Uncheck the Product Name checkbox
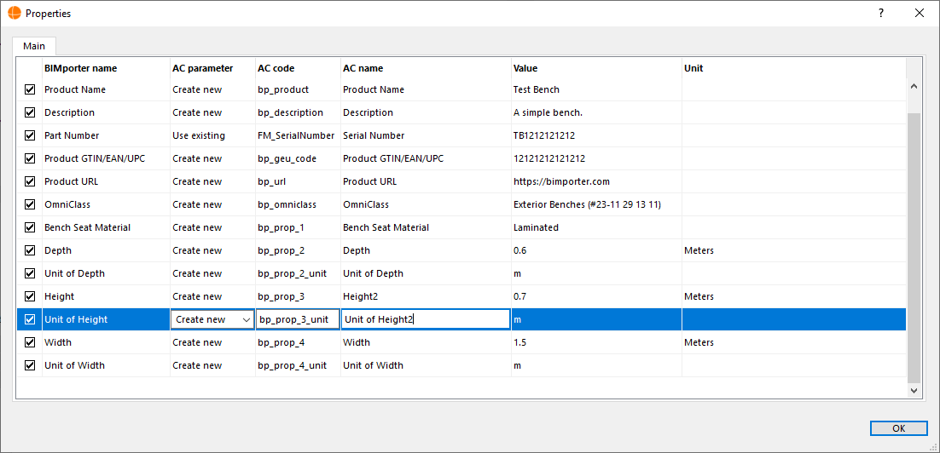 pyautogui.click(x=29, y=89)
